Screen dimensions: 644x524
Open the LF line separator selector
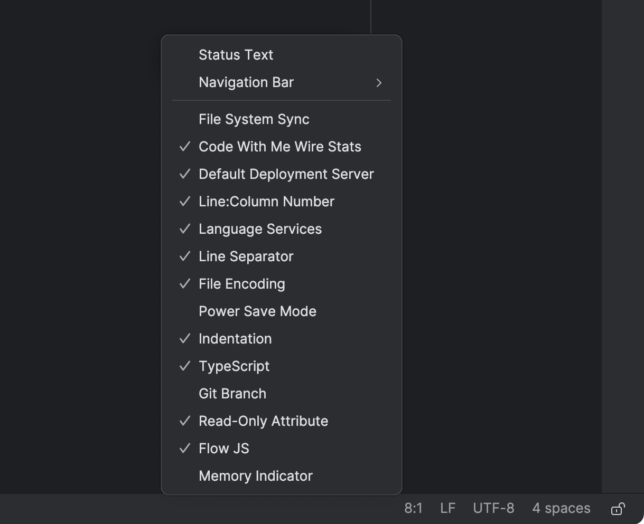(x=447, y=508)
